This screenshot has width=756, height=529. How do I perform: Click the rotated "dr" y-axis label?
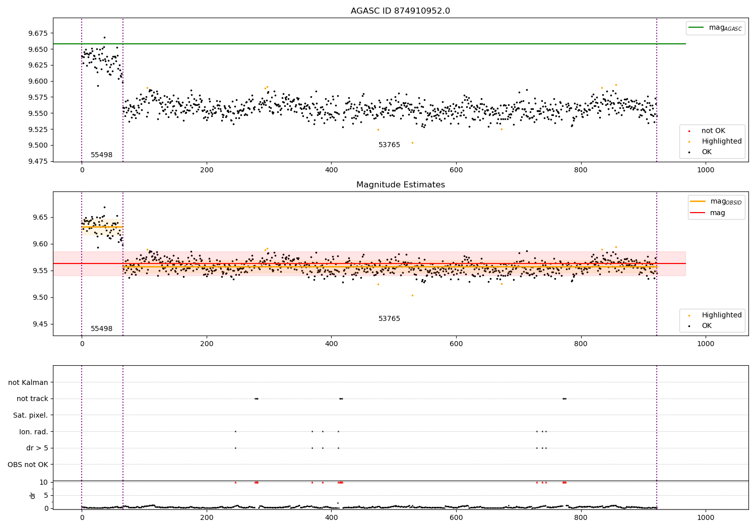pyautogui.click(x=33, y=495)
